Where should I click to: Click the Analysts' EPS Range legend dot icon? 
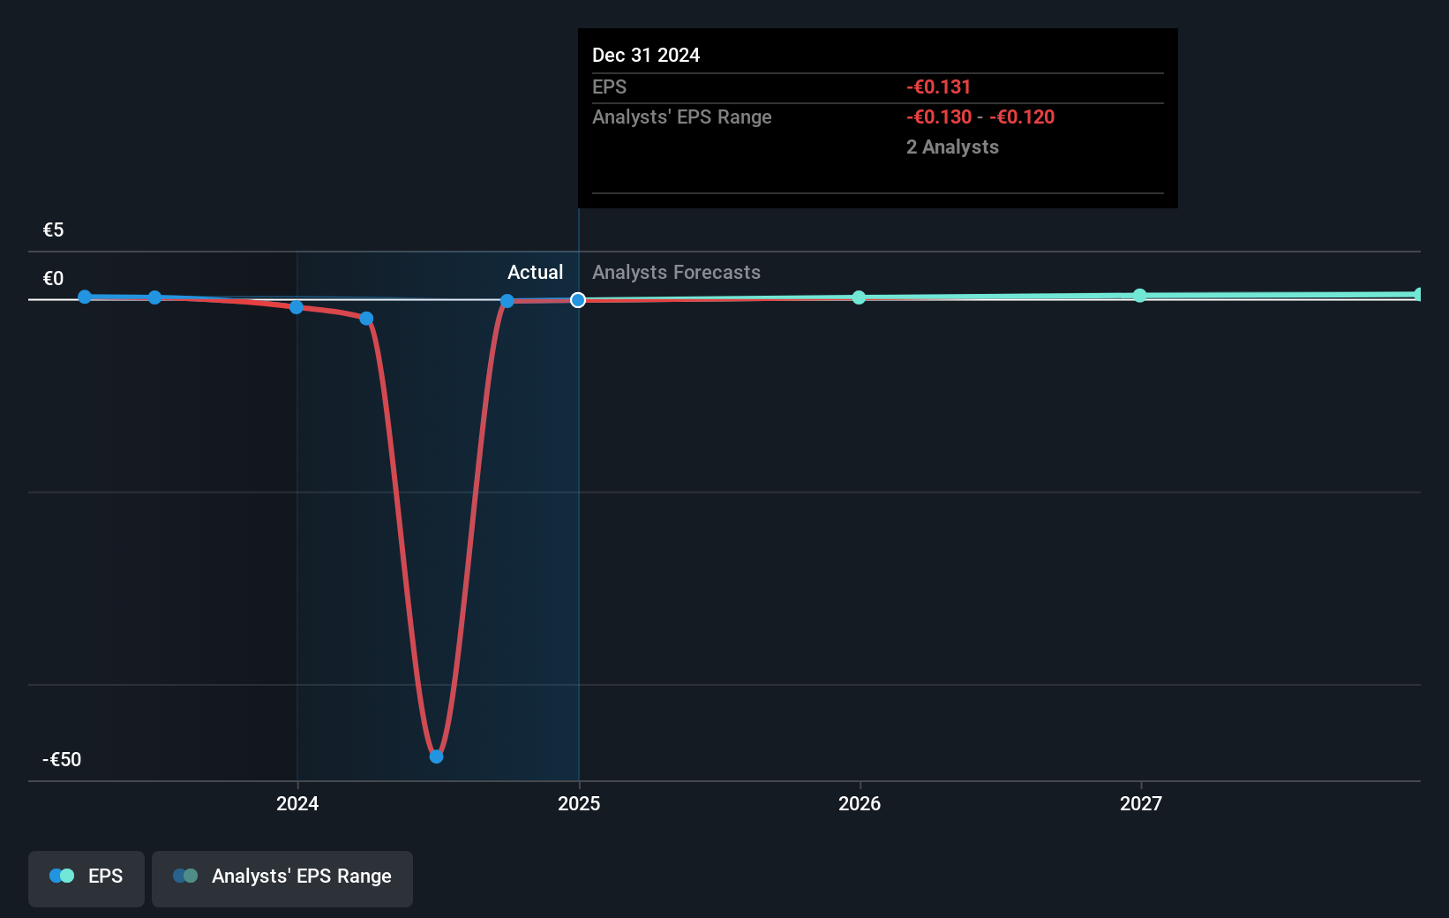click(x=185, y=876)
